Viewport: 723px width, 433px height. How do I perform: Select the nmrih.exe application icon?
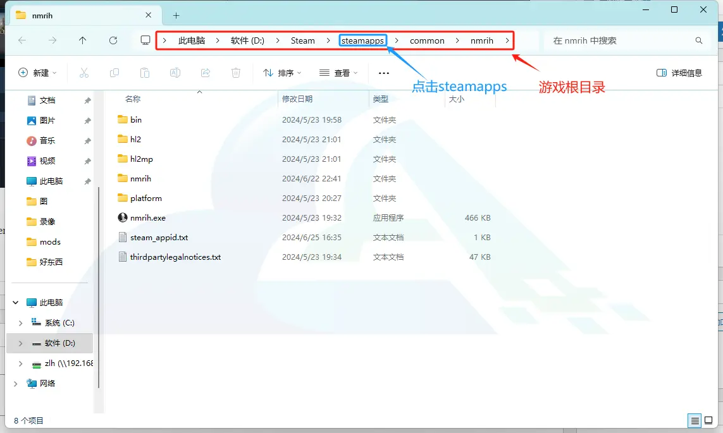(x=123, y=217)
